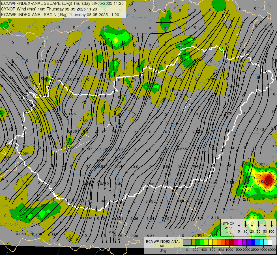Click the 10 m/s wind arrow in legend
Screen dimensions: 277x255
[x=246, y=224]
